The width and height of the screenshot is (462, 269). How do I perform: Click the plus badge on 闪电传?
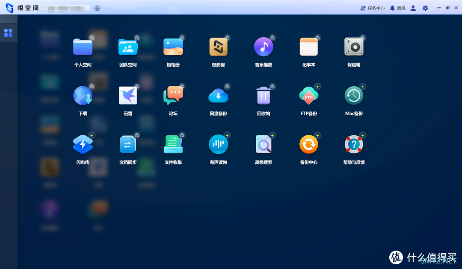(92, 135)
